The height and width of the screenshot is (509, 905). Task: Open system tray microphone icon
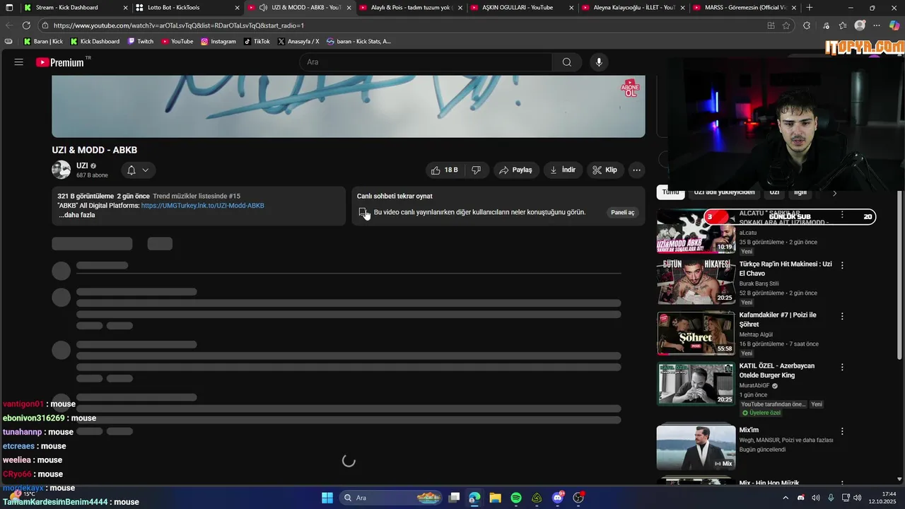(831, 498)
